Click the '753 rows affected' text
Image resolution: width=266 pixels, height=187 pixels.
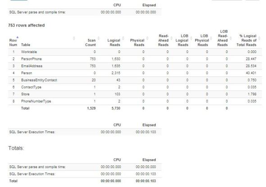click(27, 25)
